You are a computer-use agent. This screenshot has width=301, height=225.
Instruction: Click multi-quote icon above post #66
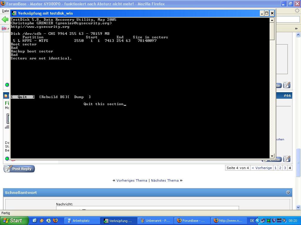point(287,85)
